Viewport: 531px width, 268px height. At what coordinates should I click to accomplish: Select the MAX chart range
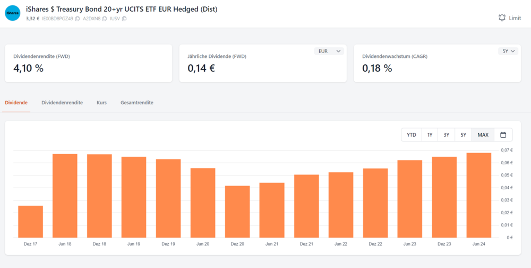point(483,135)
